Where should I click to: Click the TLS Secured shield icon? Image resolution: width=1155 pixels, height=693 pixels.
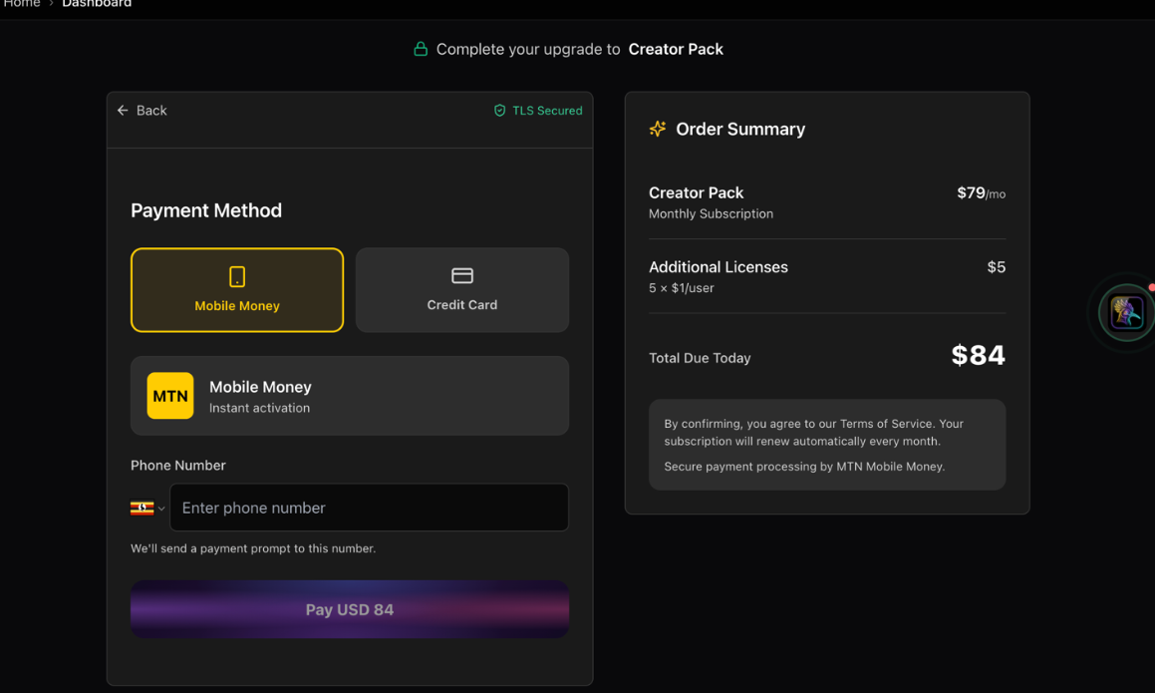(x=500, y=111)
